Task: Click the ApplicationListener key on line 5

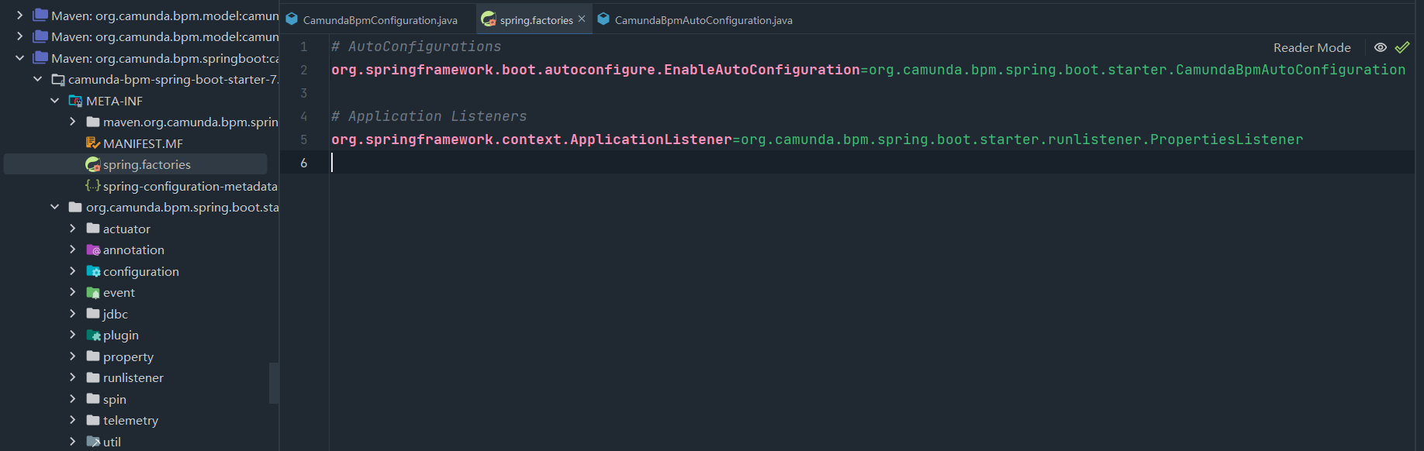Action: tap(651, 139)
